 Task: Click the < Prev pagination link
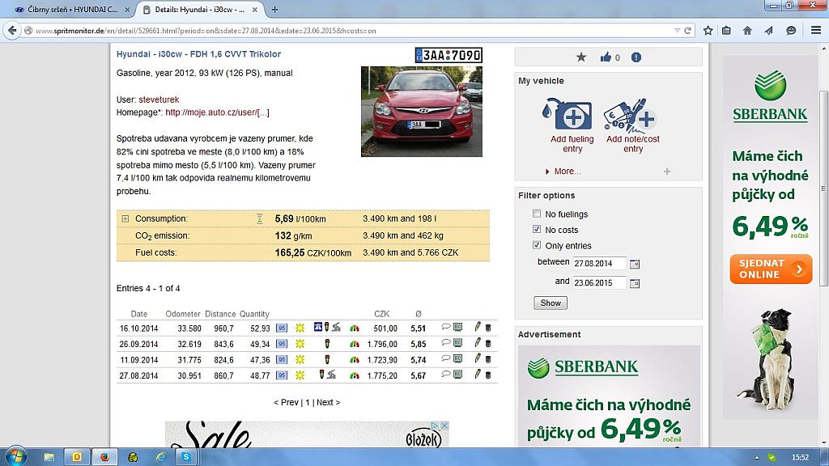coord(286,403)
